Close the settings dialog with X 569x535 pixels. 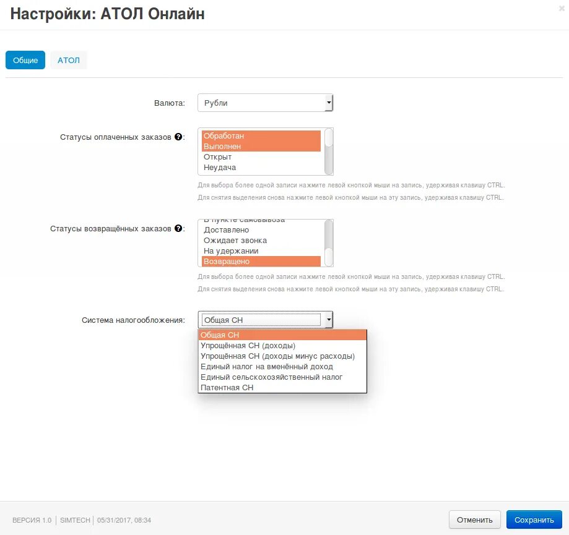coord(562,9)
